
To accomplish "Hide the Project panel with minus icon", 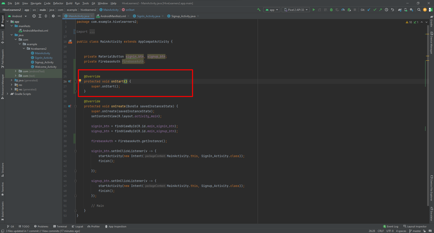I will (59, 16).
